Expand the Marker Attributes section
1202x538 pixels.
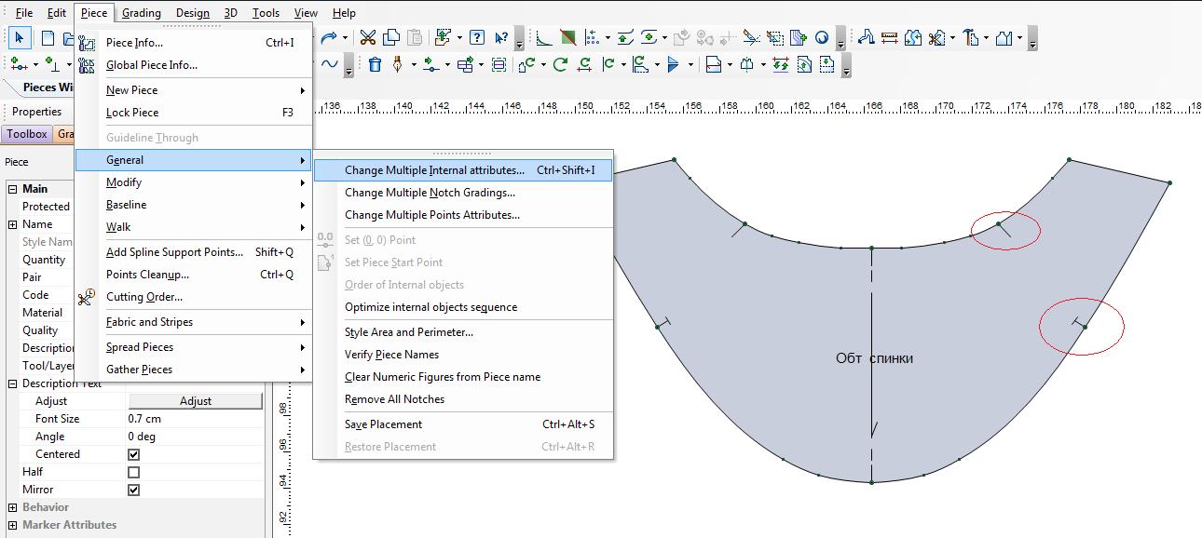click(x=13, y=525)
